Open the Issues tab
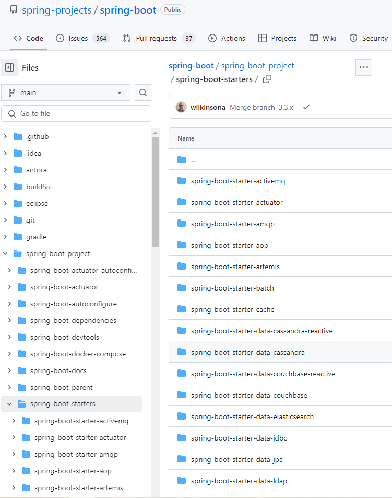 point(83,38)
